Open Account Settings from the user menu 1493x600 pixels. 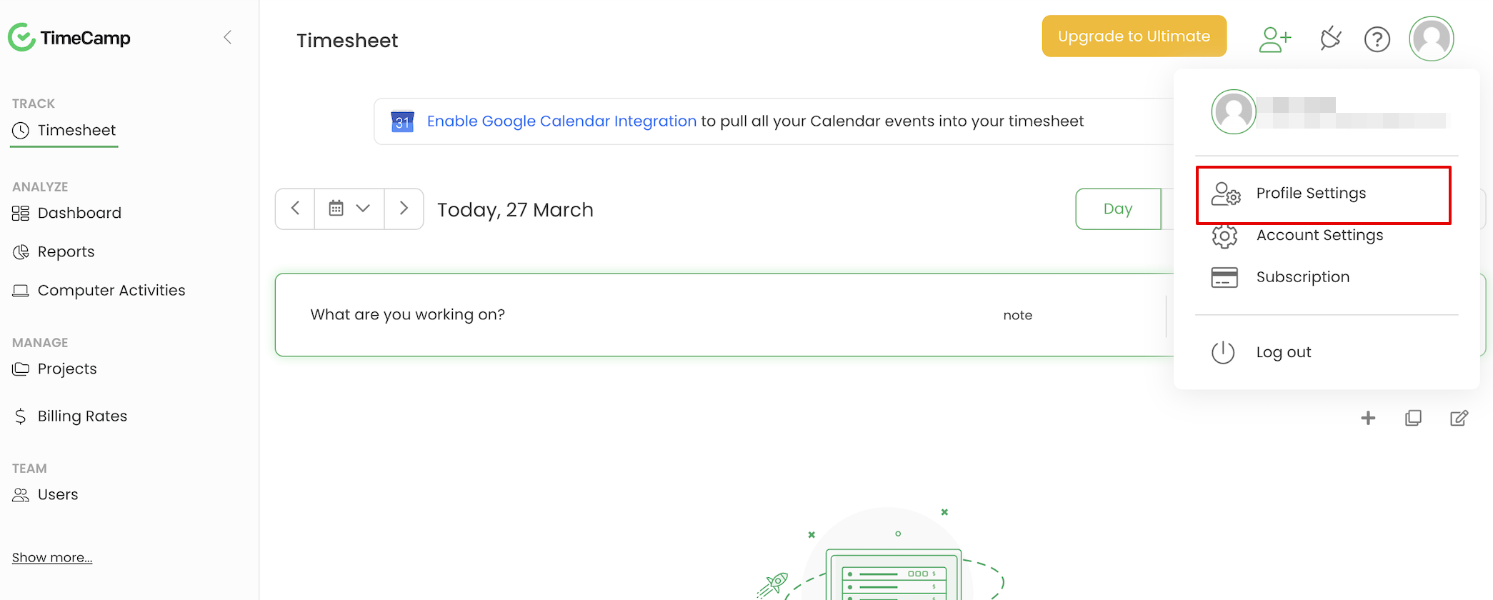pyautogui.click(x=1319, y=236)
